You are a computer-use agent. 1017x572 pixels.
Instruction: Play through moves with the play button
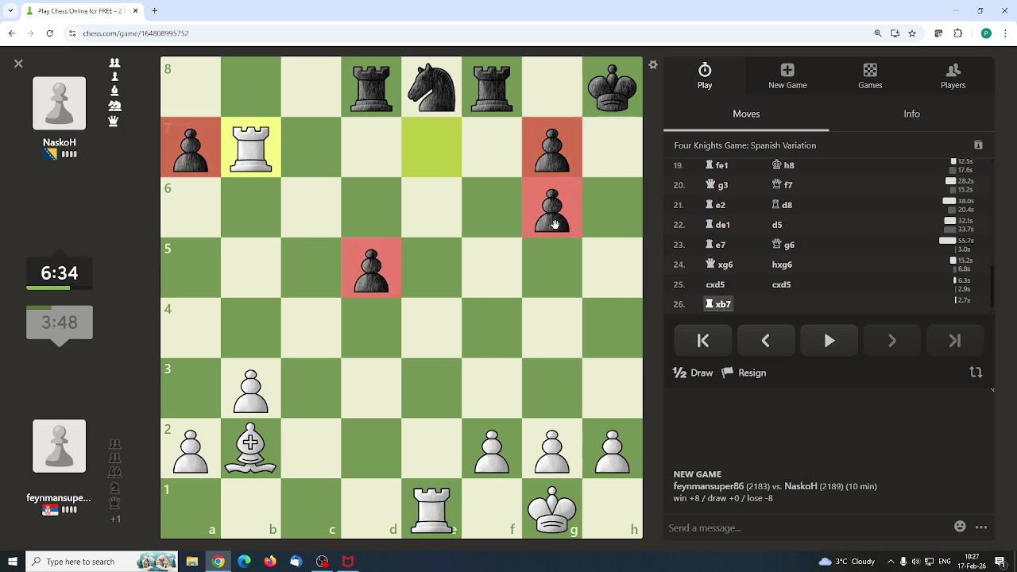click(x=829, y=341)
